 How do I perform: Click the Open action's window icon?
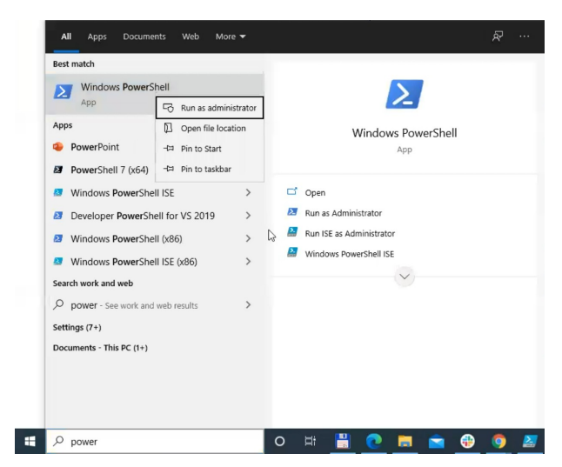click(x=292, y=191)
